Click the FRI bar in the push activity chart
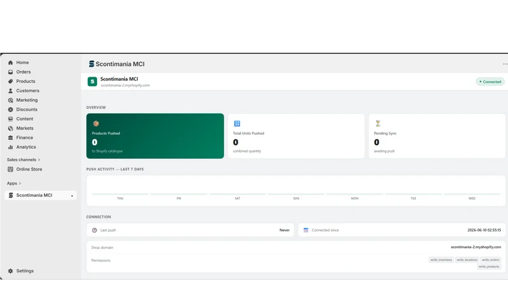 [x=179, y=194]
